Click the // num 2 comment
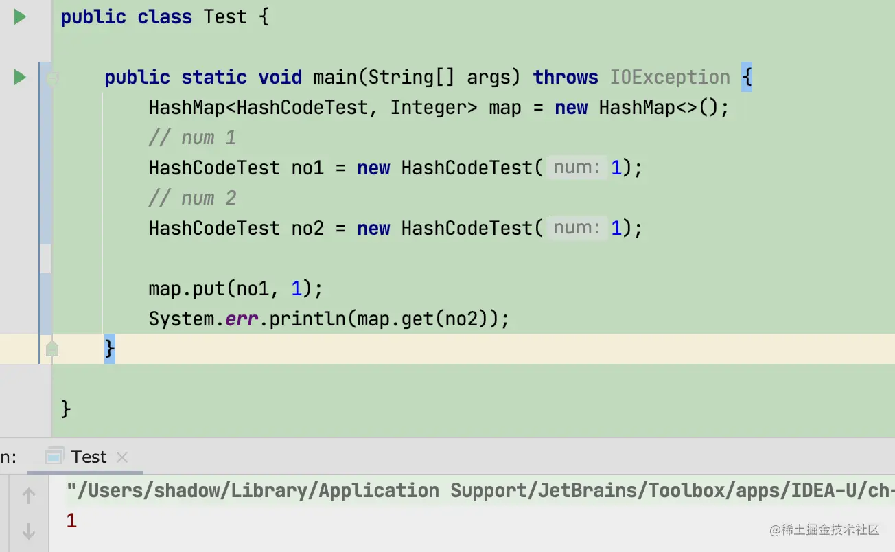The image size is (895, 552). point(192,198)
